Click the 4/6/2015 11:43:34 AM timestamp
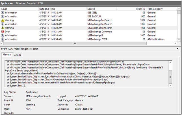 [51, 39]
